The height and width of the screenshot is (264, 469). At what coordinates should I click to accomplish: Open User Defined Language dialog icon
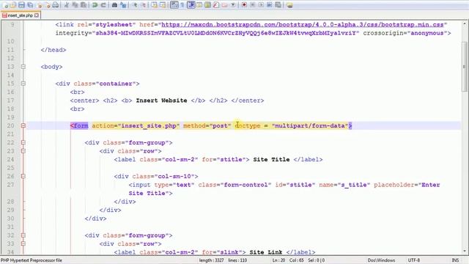[x=199, y=5]
